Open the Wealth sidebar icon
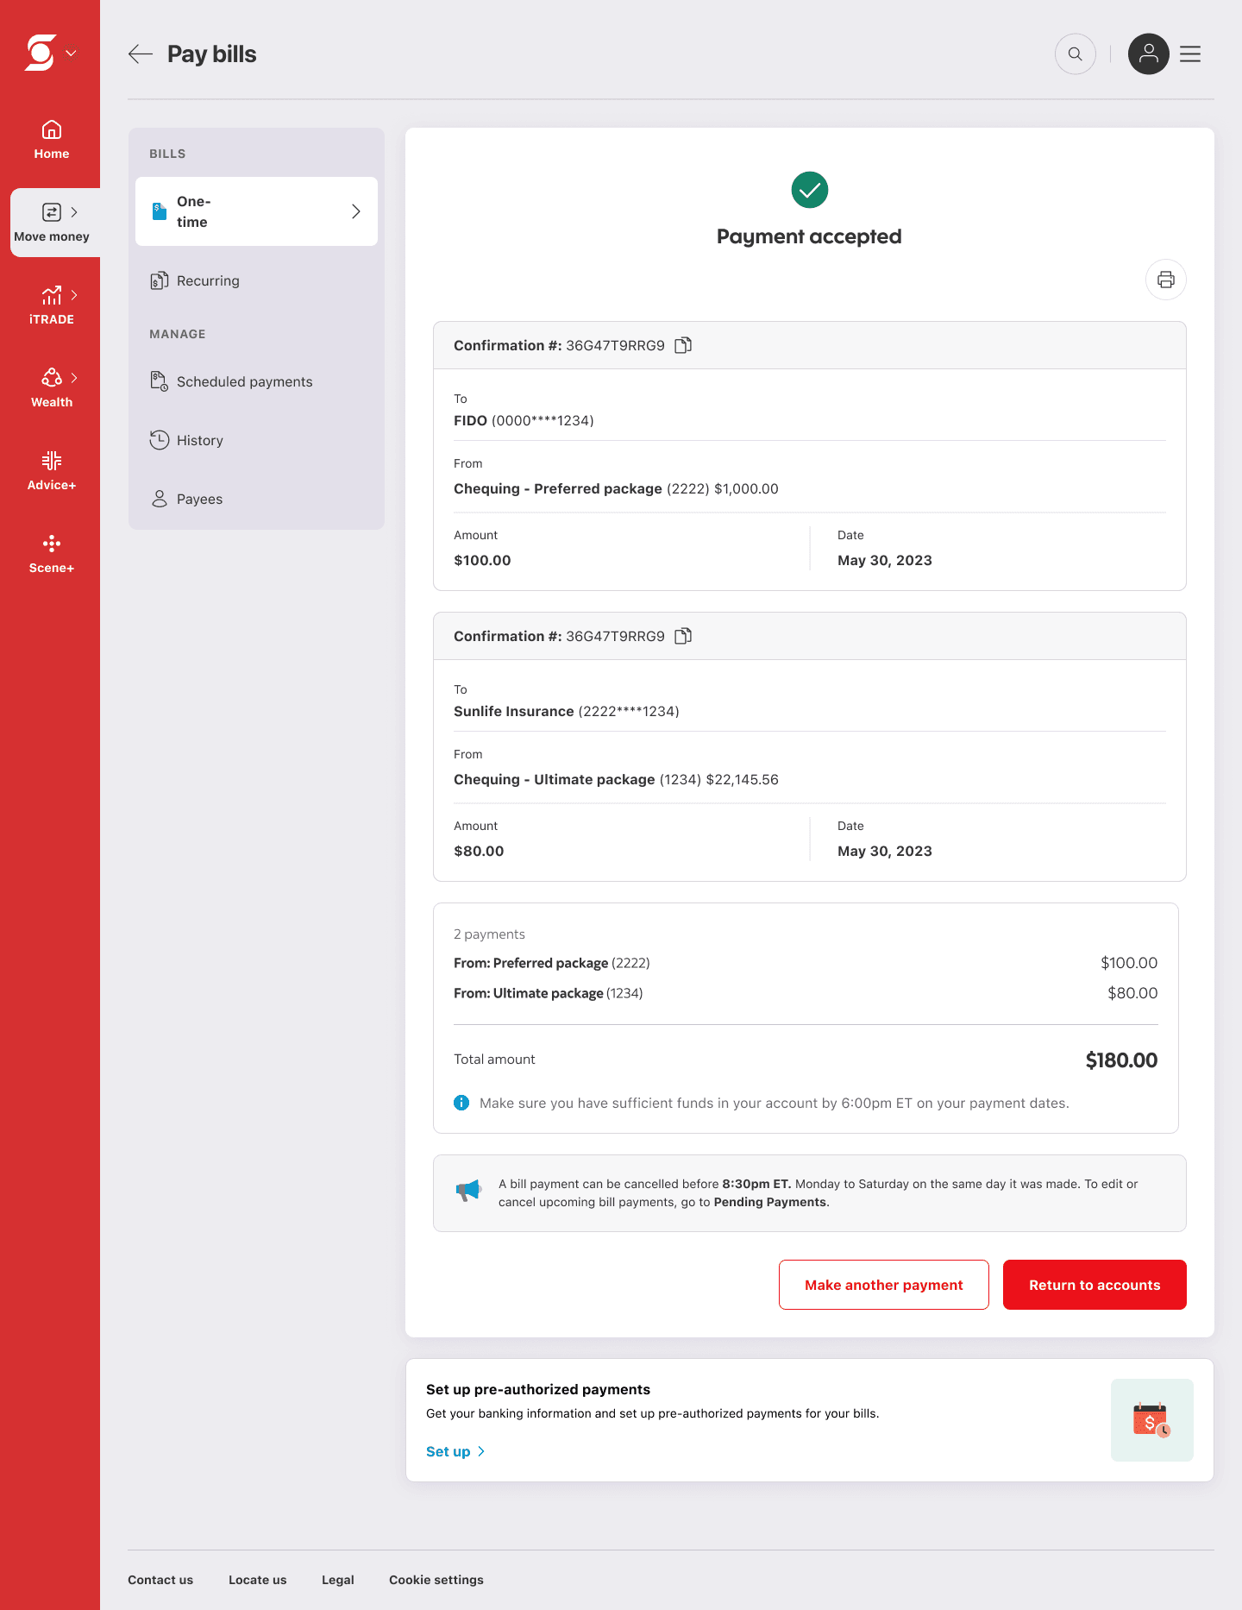Image resolution: width=1242 pixels, height=1610 pixels. [52, 378]
